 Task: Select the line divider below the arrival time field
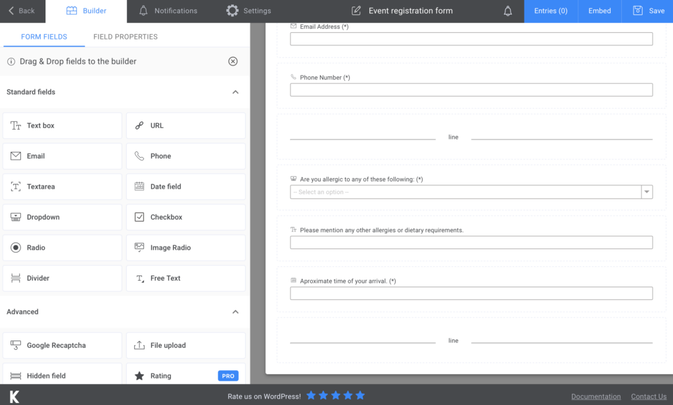(471, 341)
